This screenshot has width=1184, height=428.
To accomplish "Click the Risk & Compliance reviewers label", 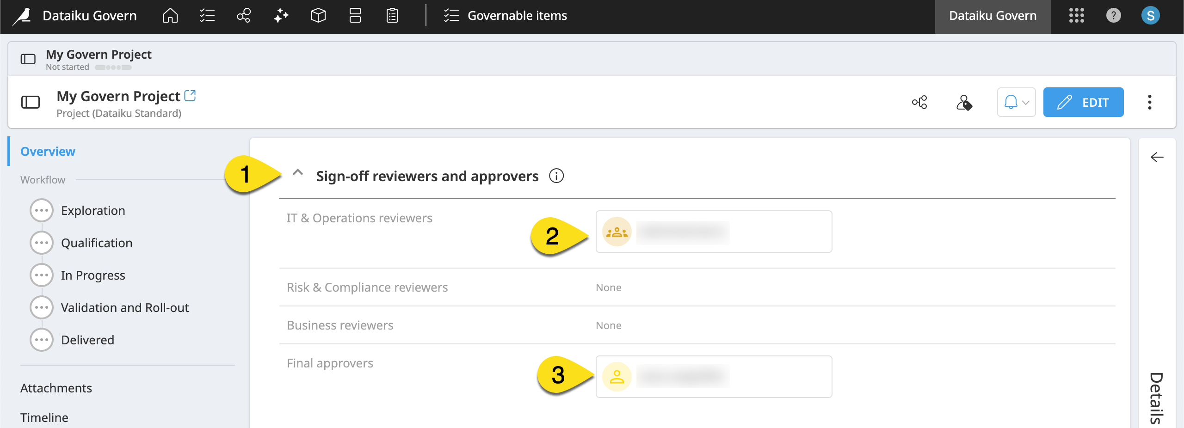I will coord(367,287).
